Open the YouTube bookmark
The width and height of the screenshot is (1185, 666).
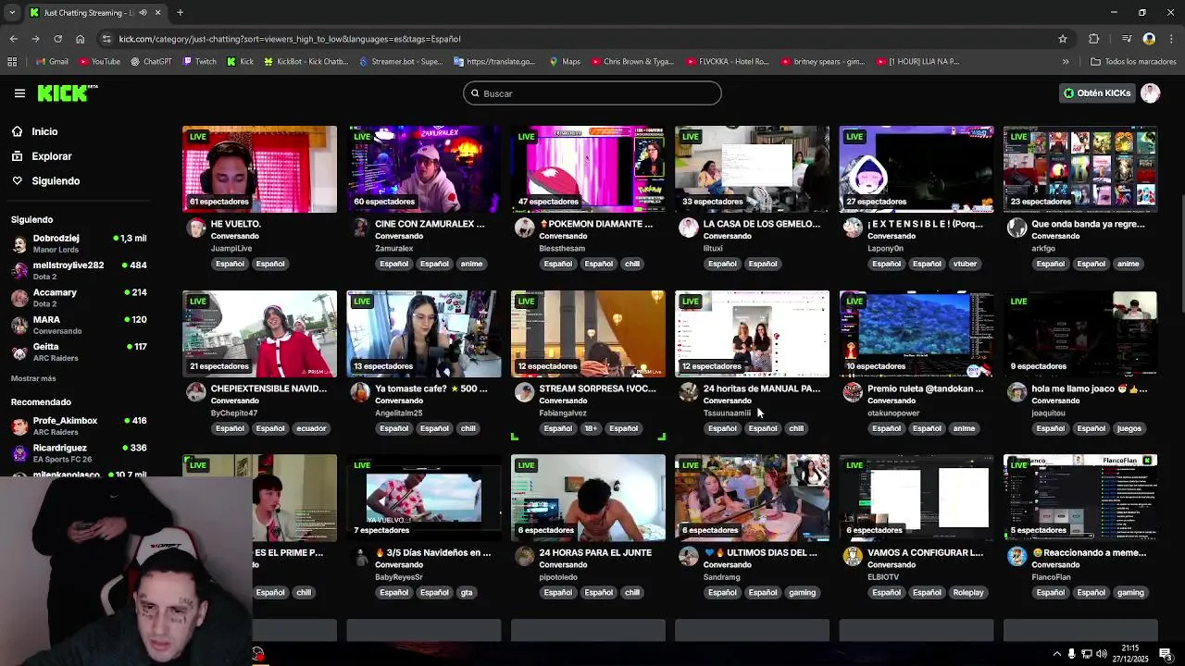pyautogui.click(x=99, y=62)
